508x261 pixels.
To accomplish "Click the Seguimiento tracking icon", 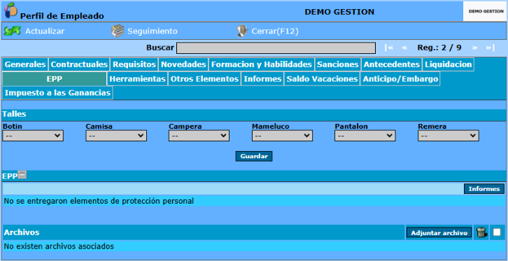I will point(118,31).
